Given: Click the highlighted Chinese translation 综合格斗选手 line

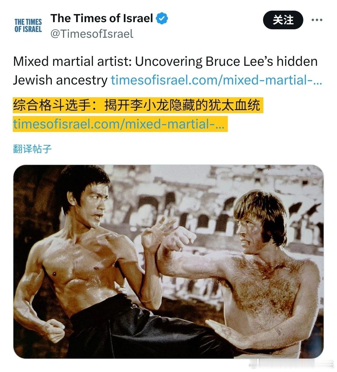Looking at the screenshot, I should (137, 105).
